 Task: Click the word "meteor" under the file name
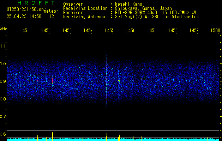tap(51, 11)
